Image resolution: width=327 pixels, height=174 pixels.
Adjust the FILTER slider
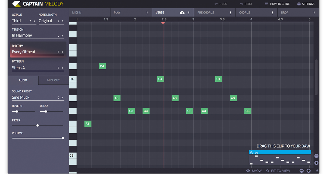point(37,125)
